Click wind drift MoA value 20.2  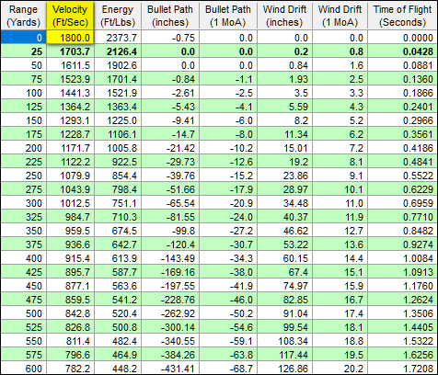tap(340, 368)
